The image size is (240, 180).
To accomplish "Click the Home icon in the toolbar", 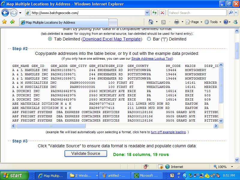I will 151,22.
